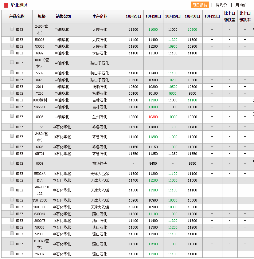Click the 生产企业 column header

coord(100,16)
